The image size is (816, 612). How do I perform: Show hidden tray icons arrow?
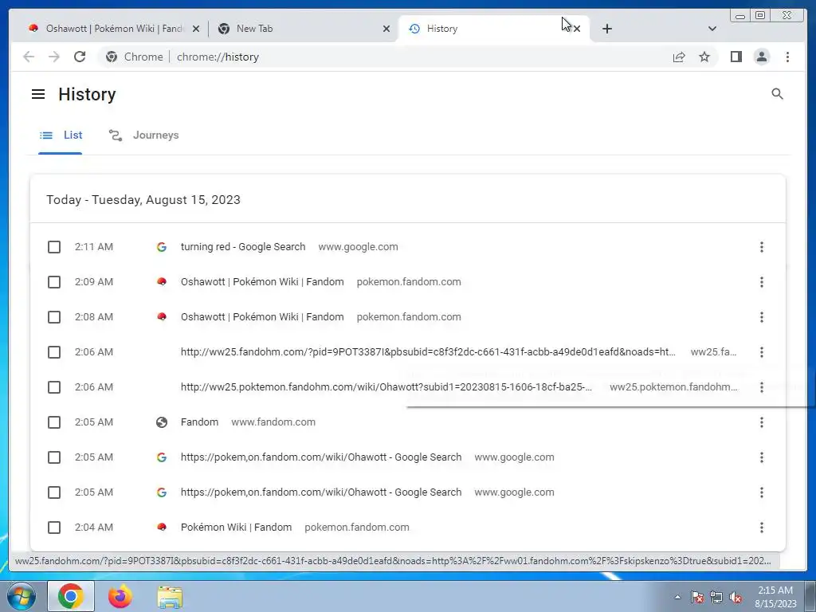tap(677, 598)
